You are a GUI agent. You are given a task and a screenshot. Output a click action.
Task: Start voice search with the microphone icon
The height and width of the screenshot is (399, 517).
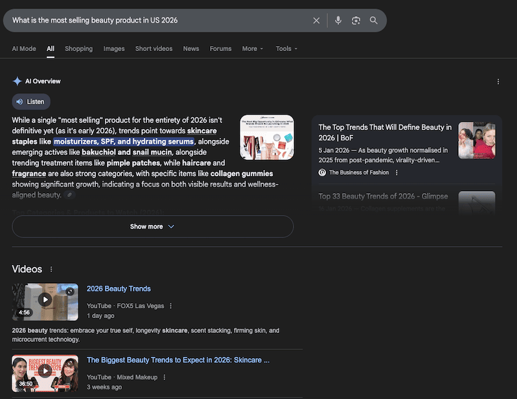pos(338,21)
